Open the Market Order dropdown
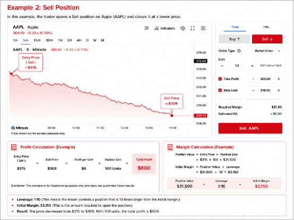294x220 pixels. click(x=267, y=51)
